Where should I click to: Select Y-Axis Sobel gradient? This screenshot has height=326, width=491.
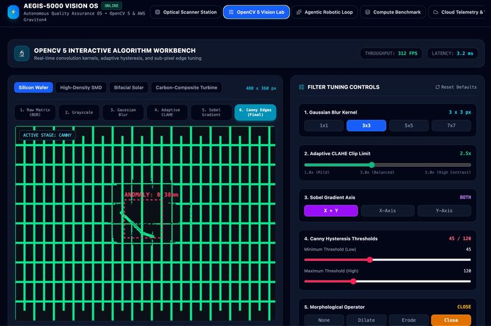tap(444, 210)
